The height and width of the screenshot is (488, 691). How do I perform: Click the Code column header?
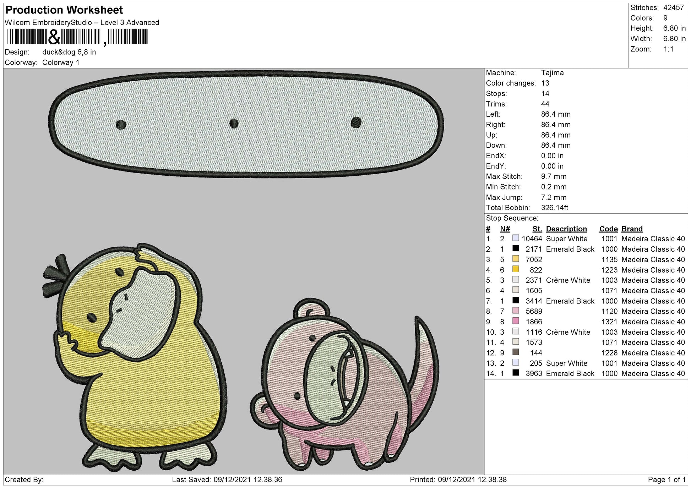point(609,229)
